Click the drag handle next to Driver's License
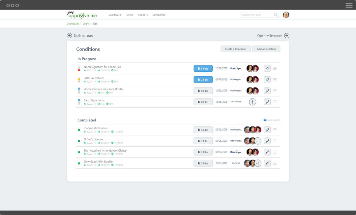The image size is (356, 215). click(275, 141)
